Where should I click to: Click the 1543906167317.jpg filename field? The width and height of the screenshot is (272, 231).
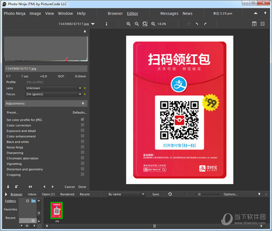click(46, 69)
